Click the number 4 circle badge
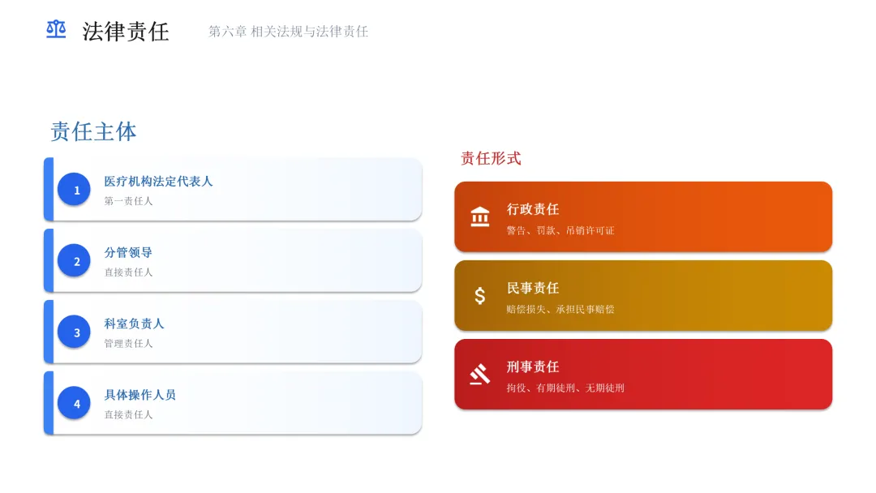The image size is (876, 493). click(77, 404)
